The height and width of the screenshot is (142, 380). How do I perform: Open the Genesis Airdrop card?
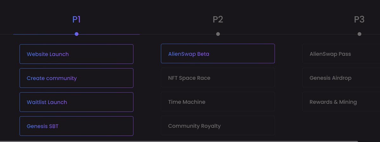341,78
